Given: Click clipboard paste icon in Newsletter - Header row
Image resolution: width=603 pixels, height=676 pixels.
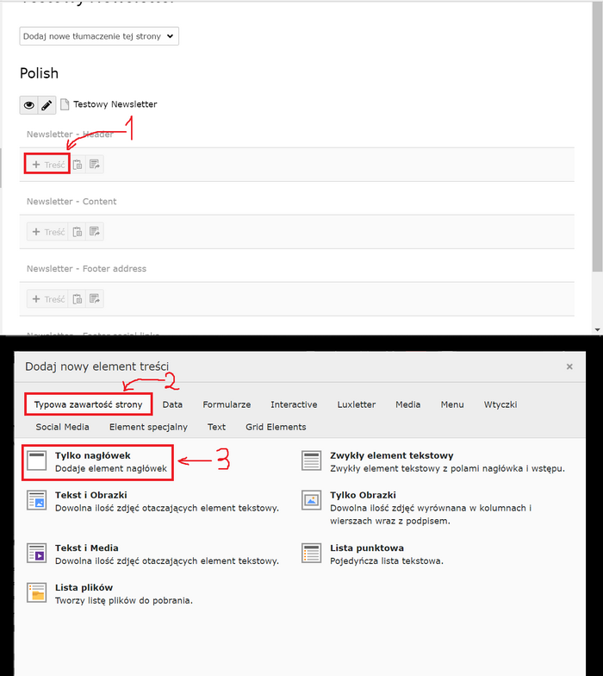Looking at the screenshot, I should click(x=78, y=164).
